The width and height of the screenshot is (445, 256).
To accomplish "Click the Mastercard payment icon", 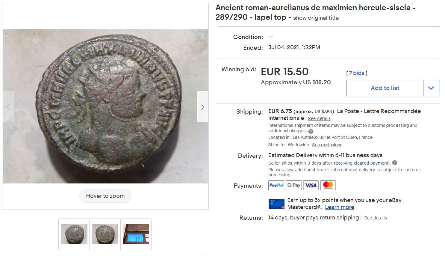I will pyautogui.click(x=328, y=185).
